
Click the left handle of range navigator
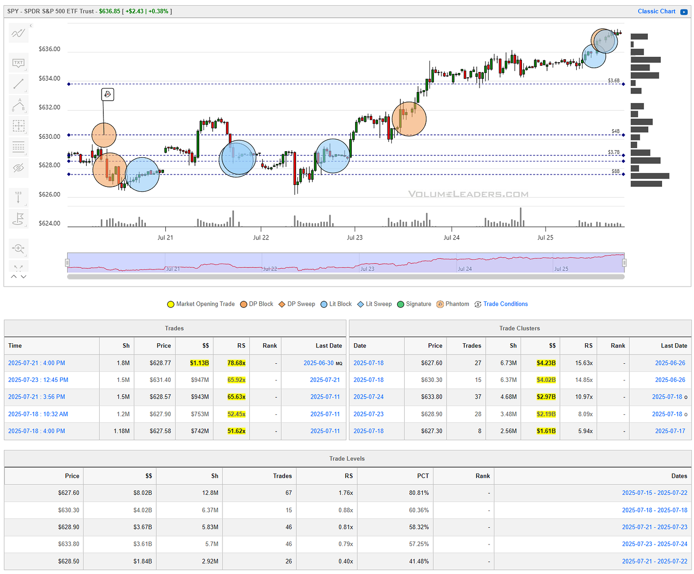(x=67, y=263)
